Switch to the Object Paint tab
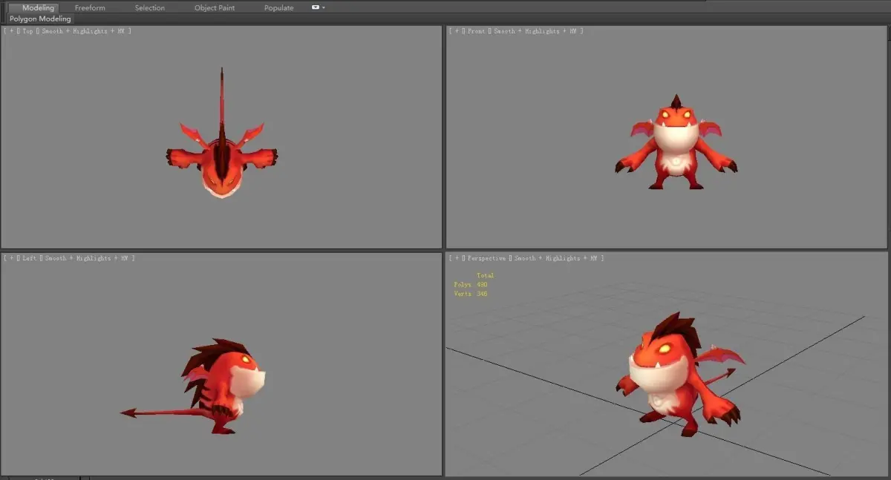Viewport: 891px width, 480px height. [x=215, y=7]
